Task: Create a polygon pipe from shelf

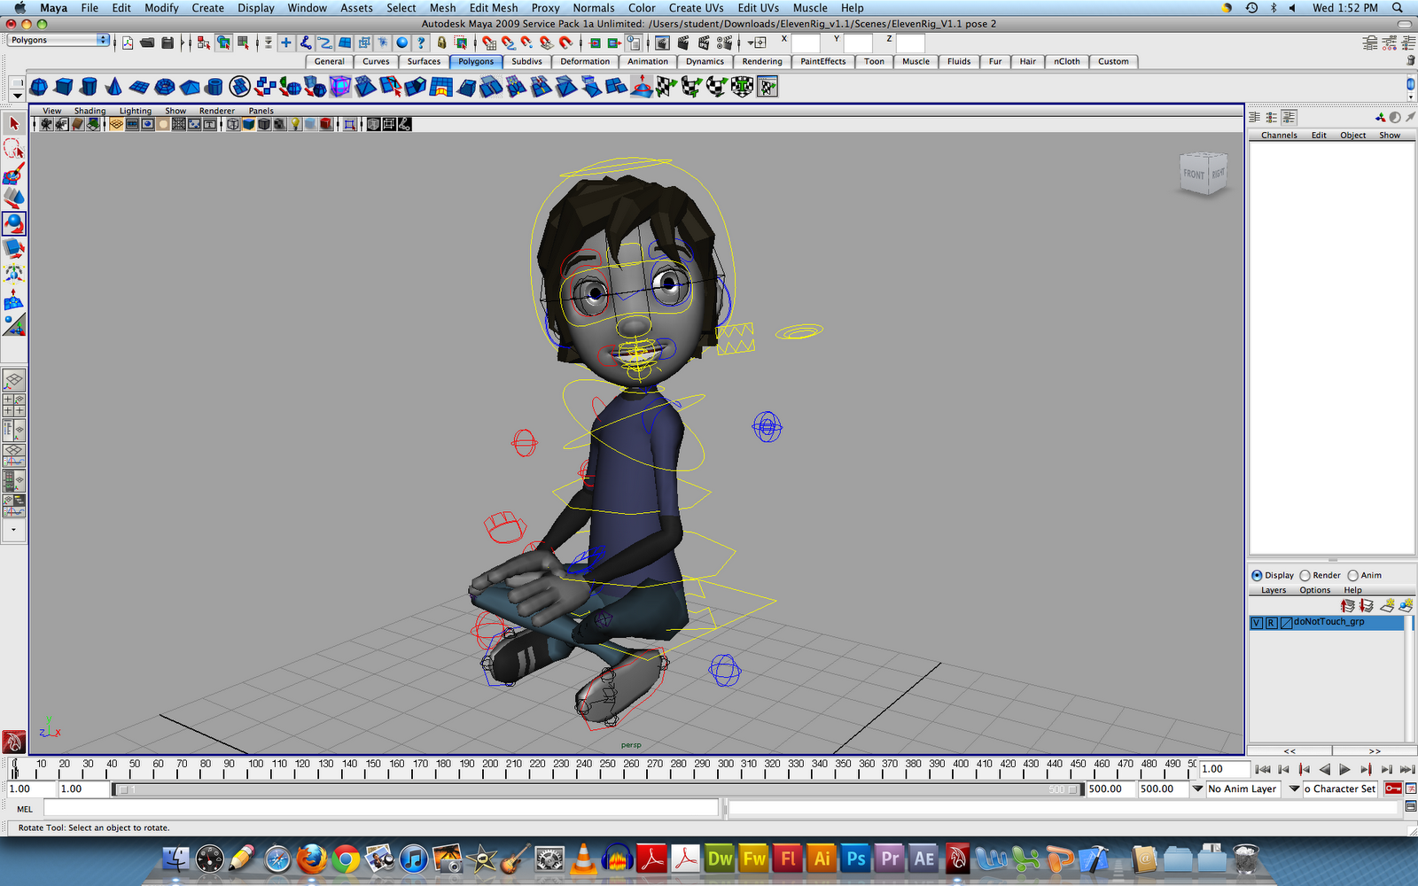Action: (214, 87)
